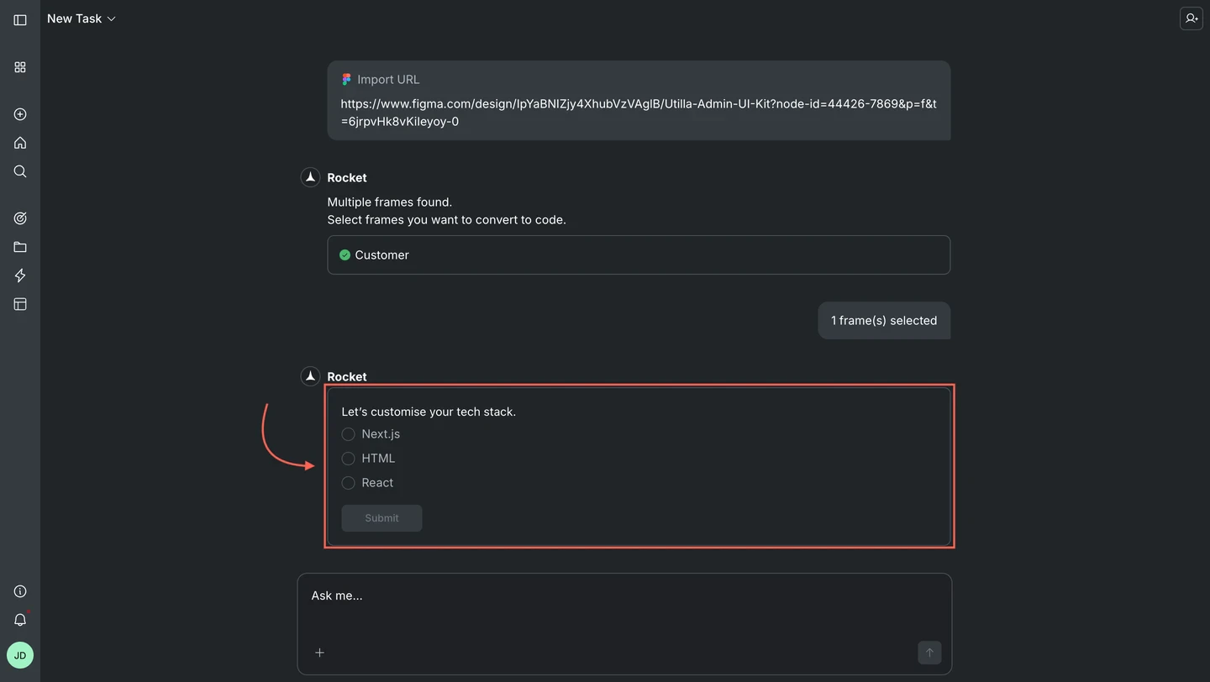The image size is (1210, 682).
Task: Open the search tool
Action: pyautogui.click(x=20, y=171)
